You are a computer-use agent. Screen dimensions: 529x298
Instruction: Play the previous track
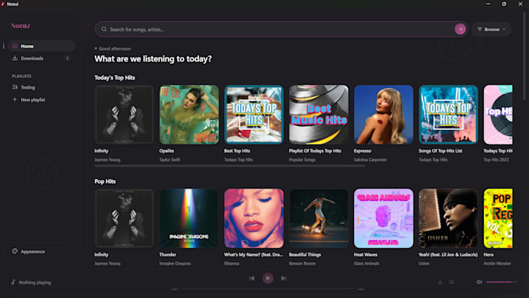[252, 279]
